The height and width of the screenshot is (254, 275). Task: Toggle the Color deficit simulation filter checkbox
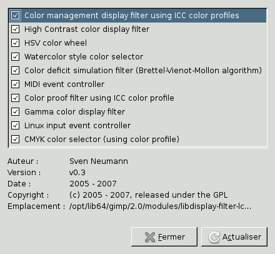pos(15,71)
